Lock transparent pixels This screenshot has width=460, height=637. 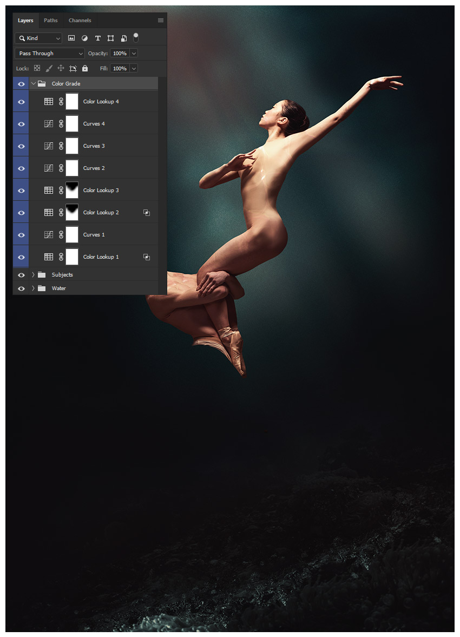[37, 68]
